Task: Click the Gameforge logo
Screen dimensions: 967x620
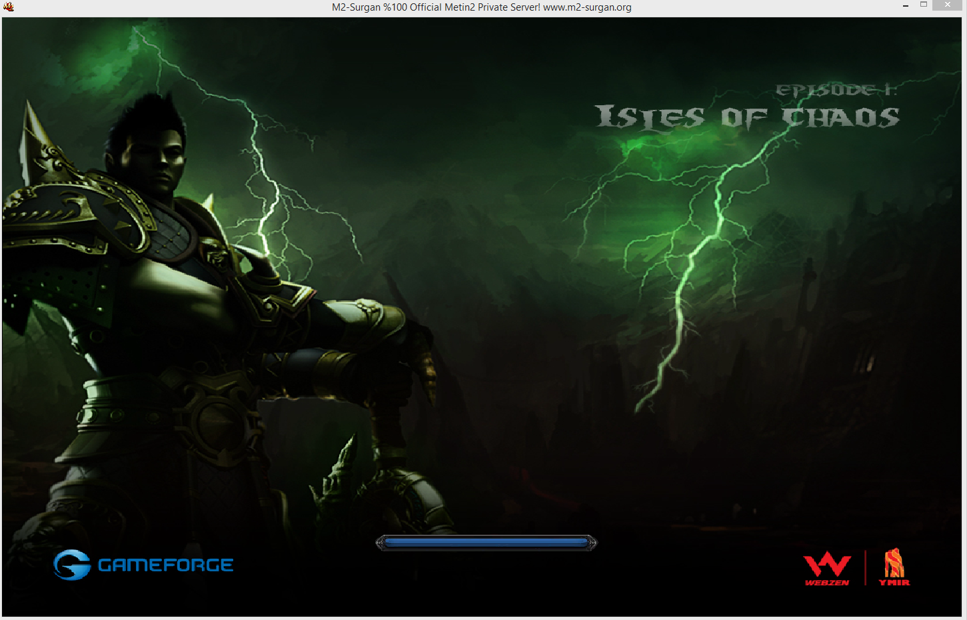Action: pyautogui.click(x=143, y=565)
